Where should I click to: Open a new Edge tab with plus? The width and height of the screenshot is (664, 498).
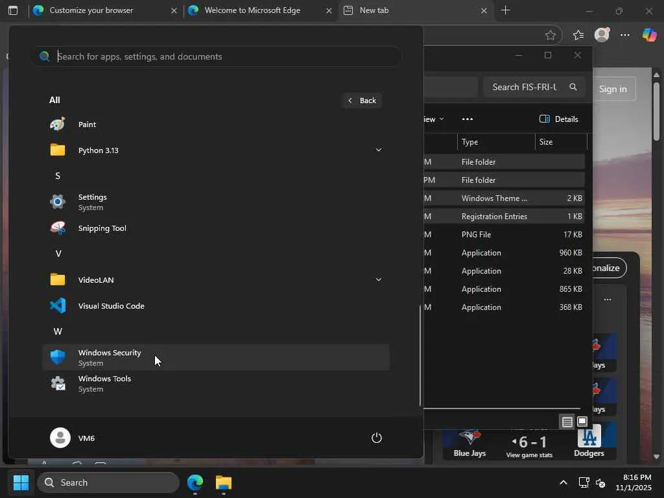pyautogui.click(x=505, y=10)
